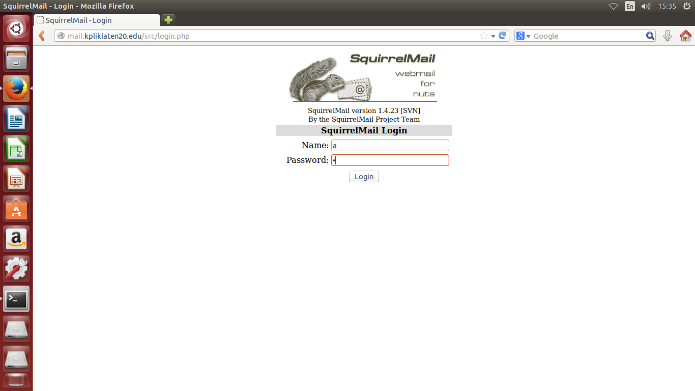The height and width of the screenshot is (391, 695).
Task: Click the globe site identity icon
Action: (62, 36)
